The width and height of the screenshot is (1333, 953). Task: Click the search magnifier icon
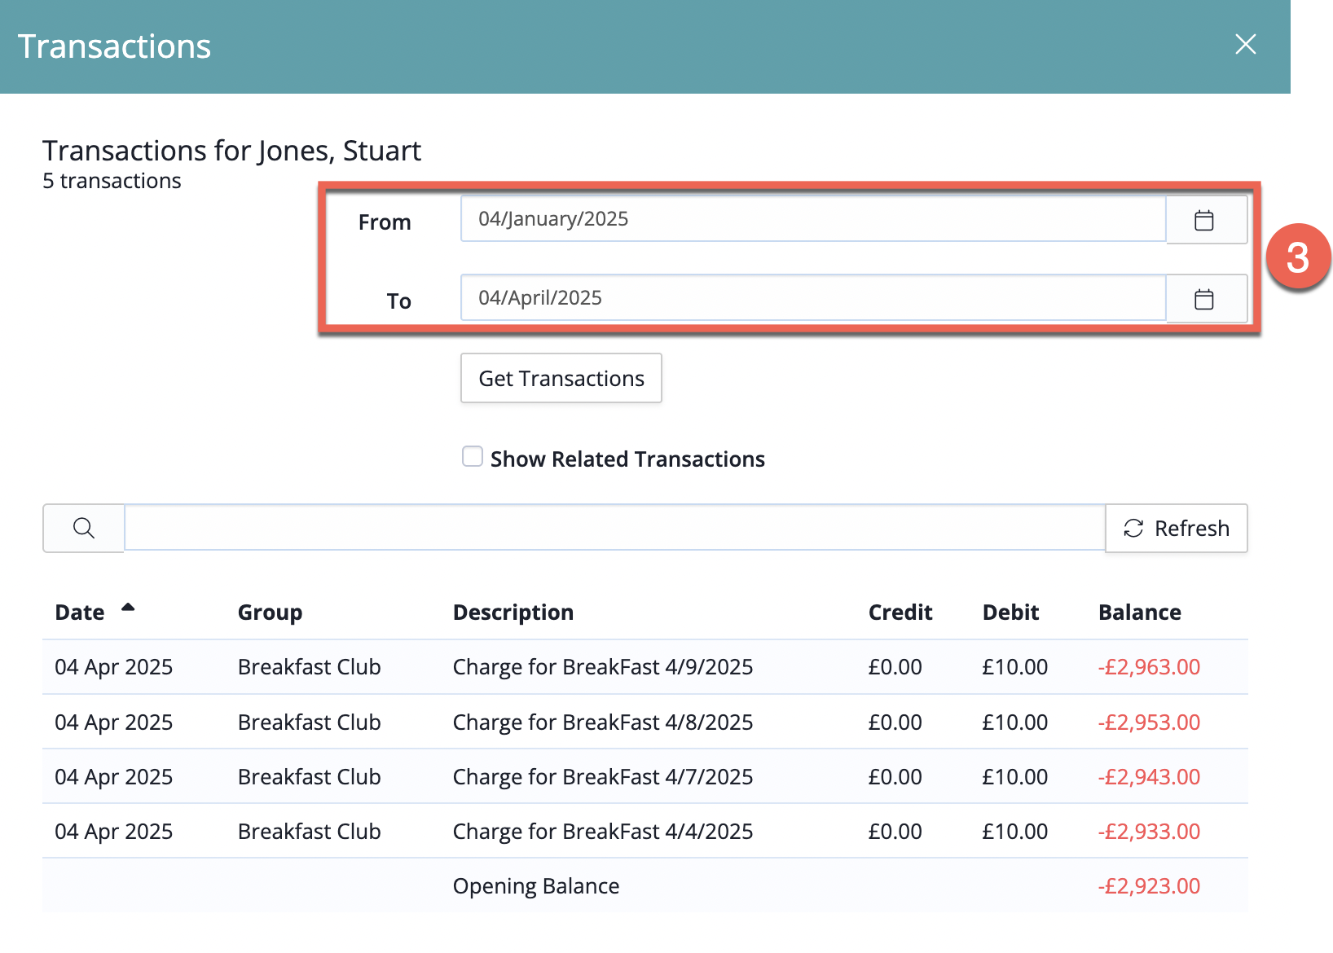coord(84,528)
